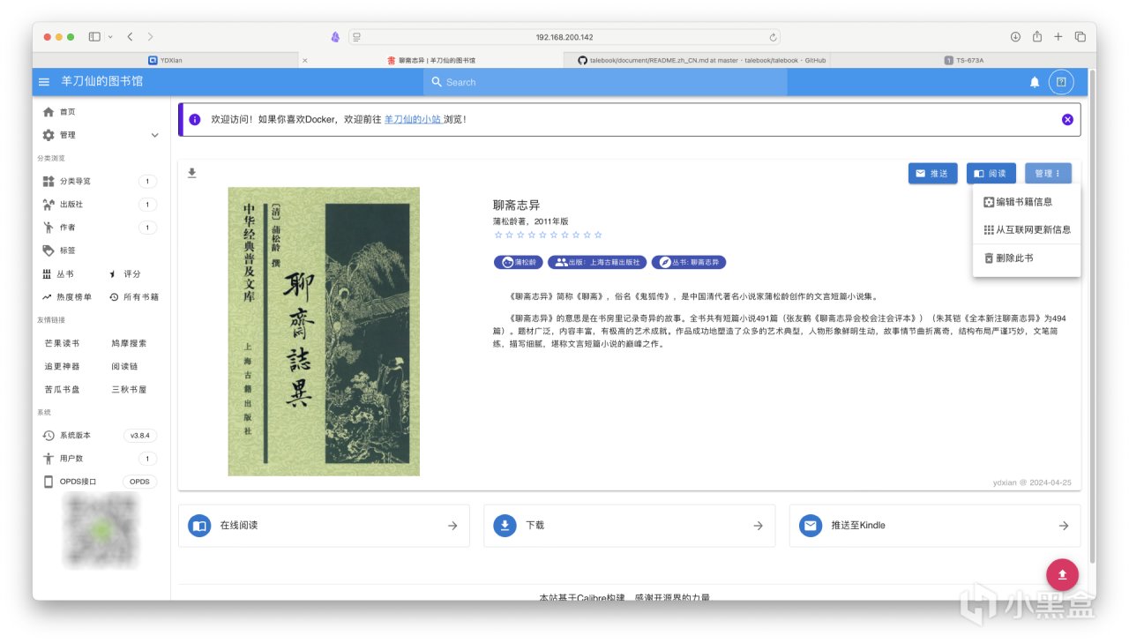1129x643 pixels.
Task: Click the v3.8.4 version badge
Action: coord(139,436)
